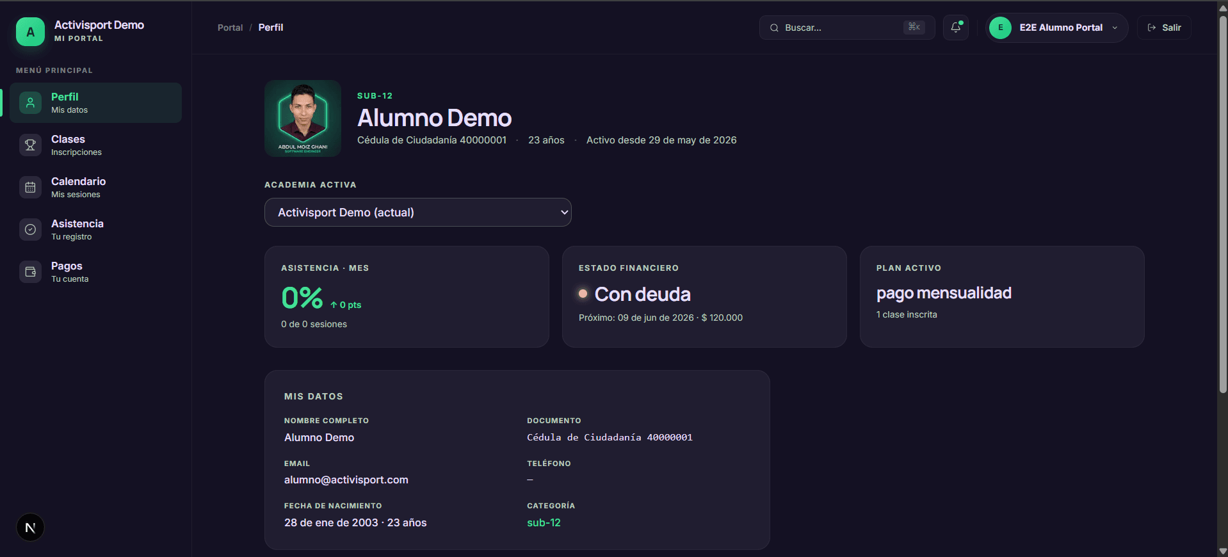Expand the E2E Alumno Portal user menu chevron

[x=1115, y=28]
